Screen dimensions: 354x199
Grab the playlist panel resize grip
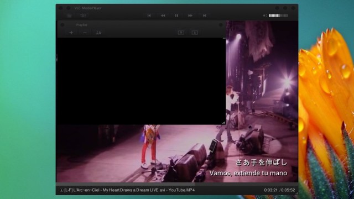[x=223, y=123]
